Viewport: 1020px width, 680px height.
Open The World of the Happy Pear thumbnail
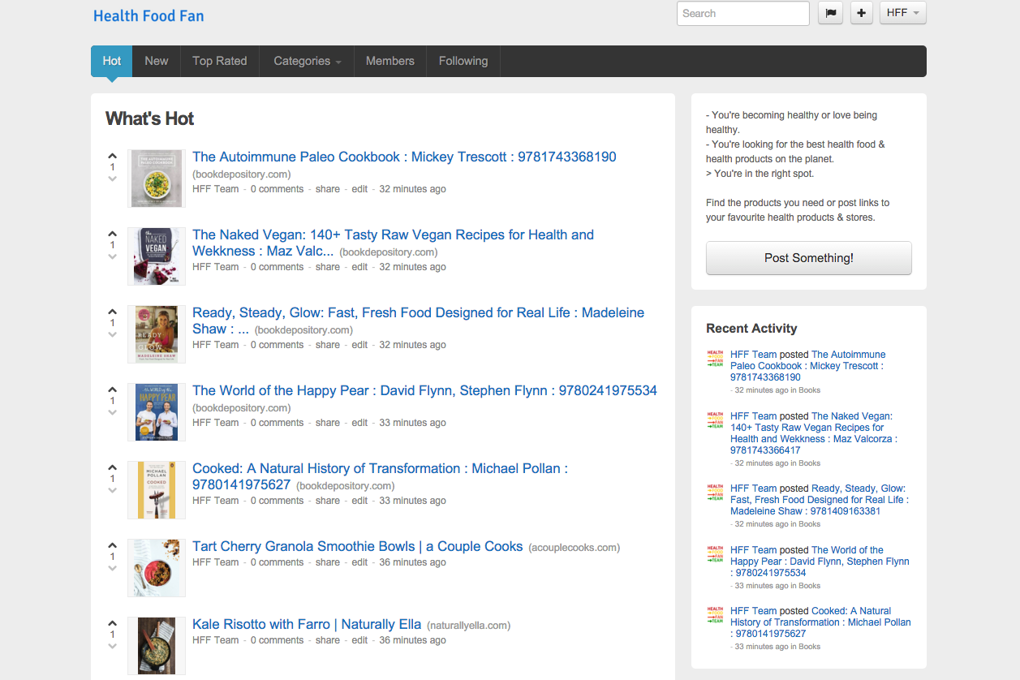[157, 412]
